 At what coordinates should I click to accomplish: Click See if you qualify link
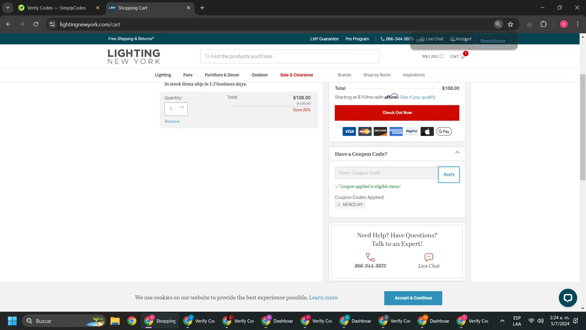418,97
